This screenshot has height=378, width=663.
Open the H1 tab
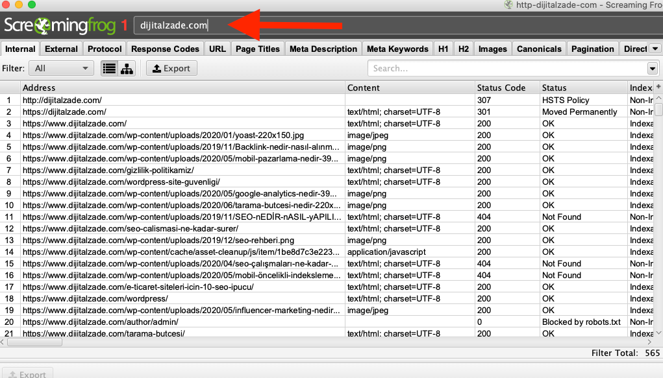click(x=443, y=49)
